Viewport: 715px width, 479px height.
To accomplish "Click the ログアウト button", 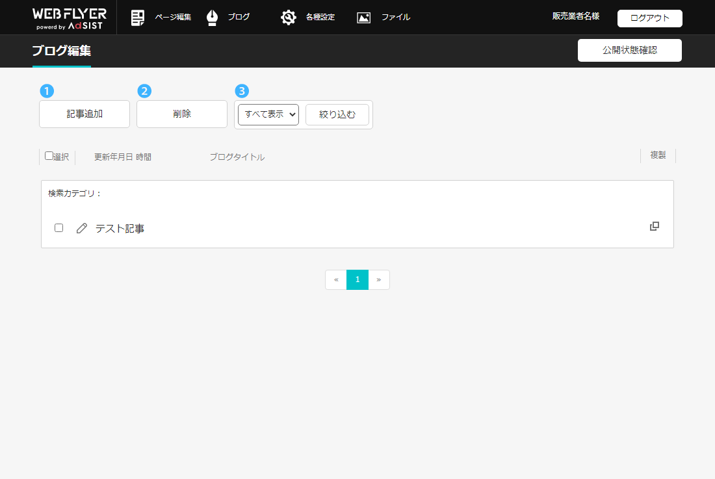I will click(x=649, y=18).
